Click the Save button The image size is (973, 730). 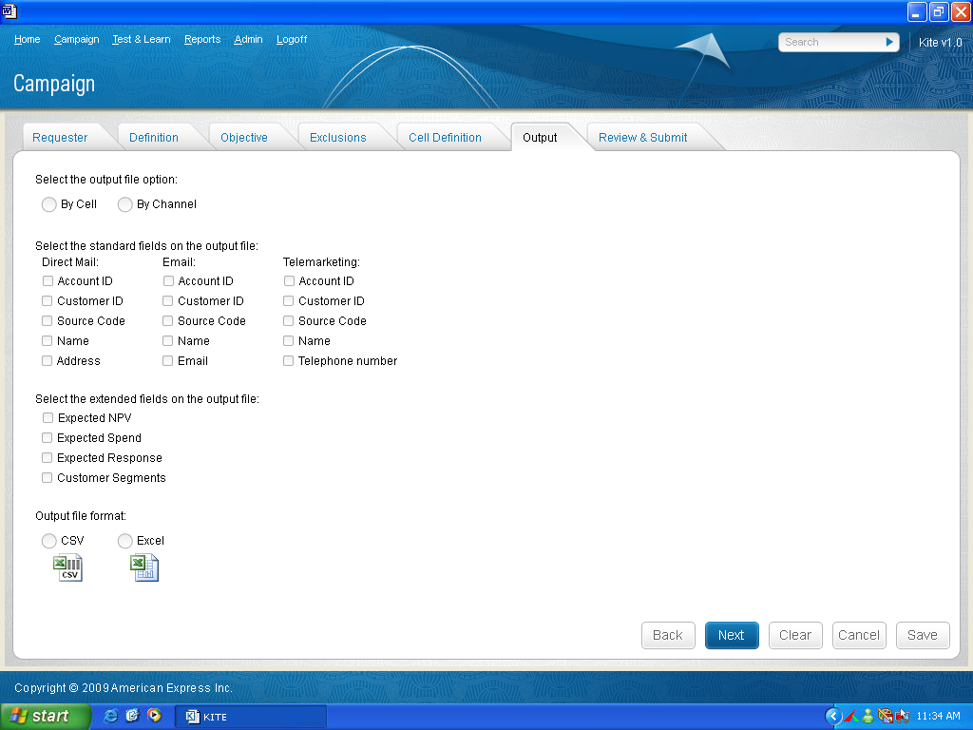[922, 635]
